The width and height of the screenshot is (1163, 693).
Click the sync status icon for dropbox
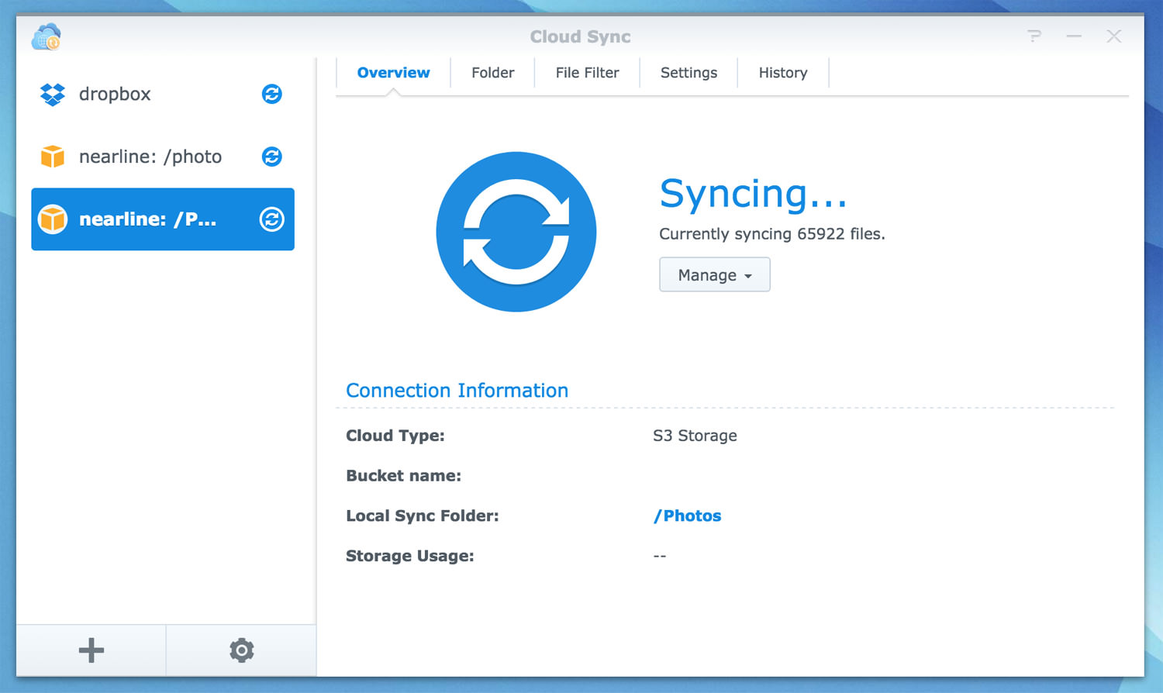(271, 94)
